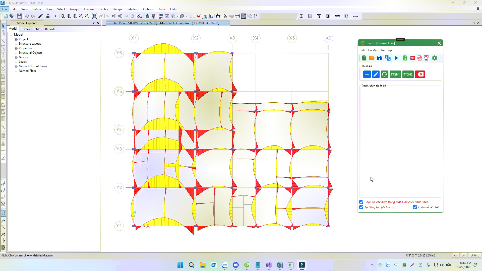Image resolution: width=482 pixels, height=271 pixels.
Task: Click the lock/unlock model icon
Action: 48,16
